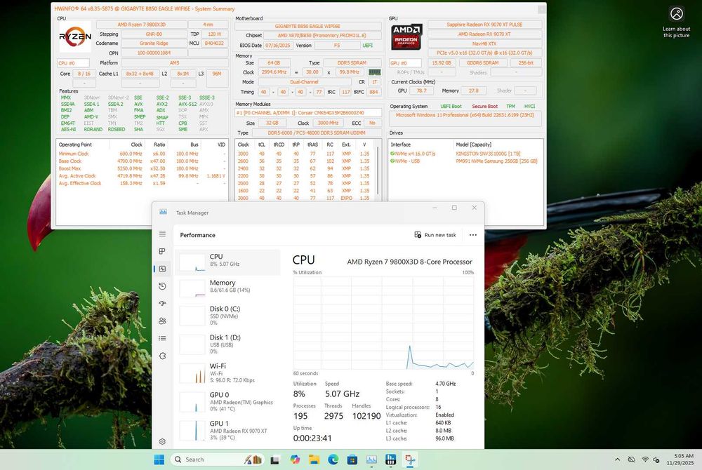Click the taskbar Search box
The width and height of the screenshot is (702, 470).
(x=218, y=459)
